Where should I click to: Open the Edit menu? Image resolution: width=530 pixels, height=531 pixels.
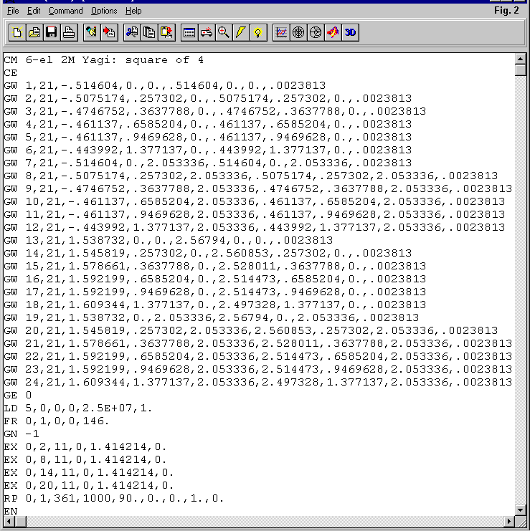point(34,11)
